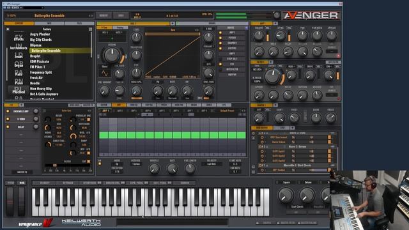Image resolution: width=409 pixels, height=230 pixels.
Task: Click the Avenger logo
Action: pos(311,15)
